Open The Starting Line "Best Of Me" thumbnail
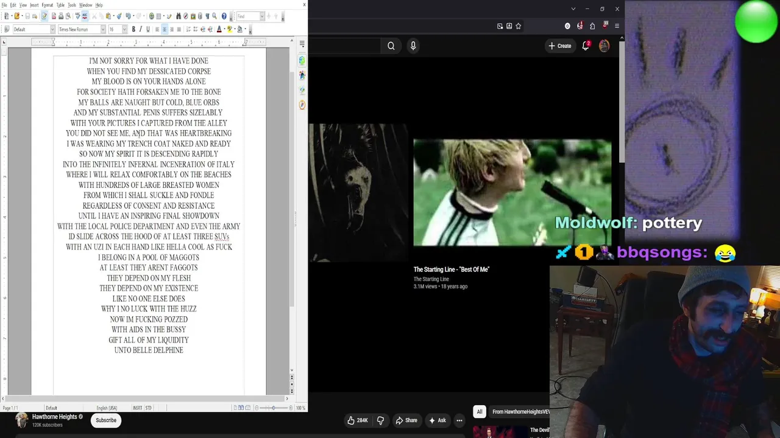This screenshot has width=780, height=438. [x=512, y=193]
